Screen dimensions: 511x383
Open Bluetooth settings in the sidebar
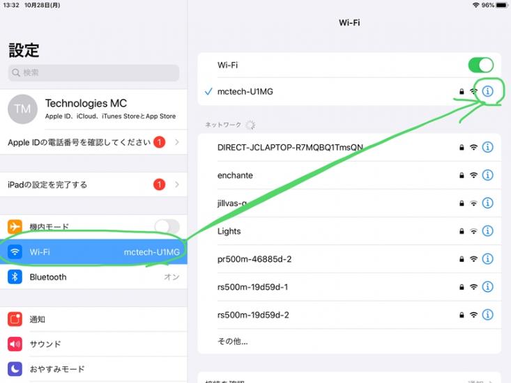click(x=93, y=277)
